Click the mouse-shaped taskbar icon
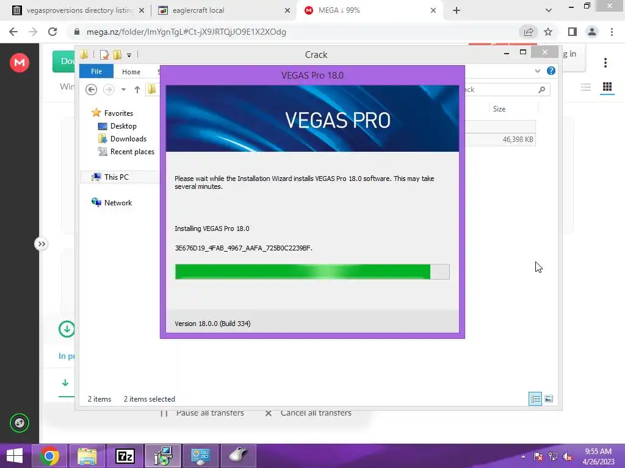 239,456
